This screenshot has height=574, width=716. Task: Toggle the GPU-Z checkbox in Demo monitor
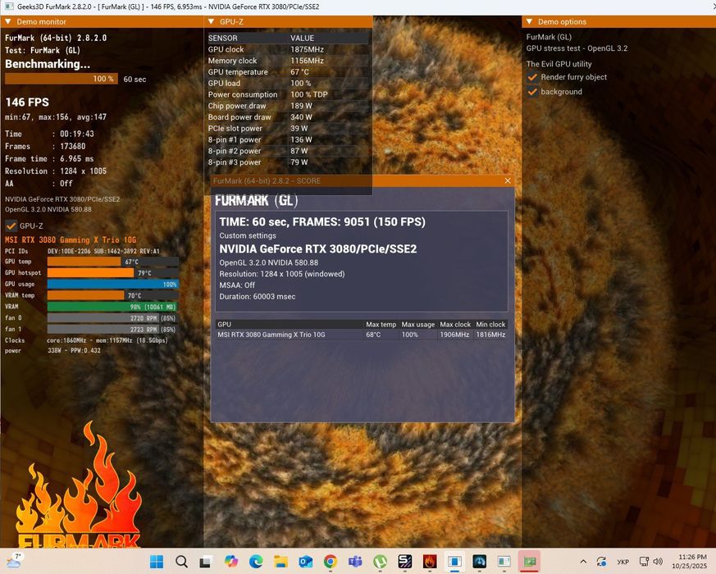(x=11, y=225)
